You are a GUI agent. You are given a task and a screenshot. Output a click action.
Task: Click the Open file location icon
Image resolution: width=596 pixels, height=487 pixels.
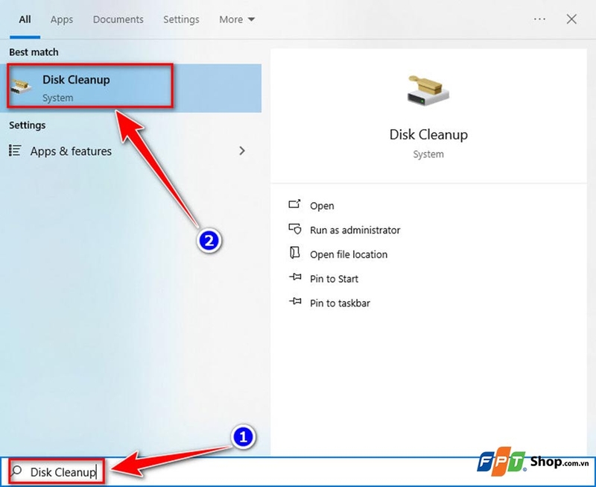coord(294,253)
